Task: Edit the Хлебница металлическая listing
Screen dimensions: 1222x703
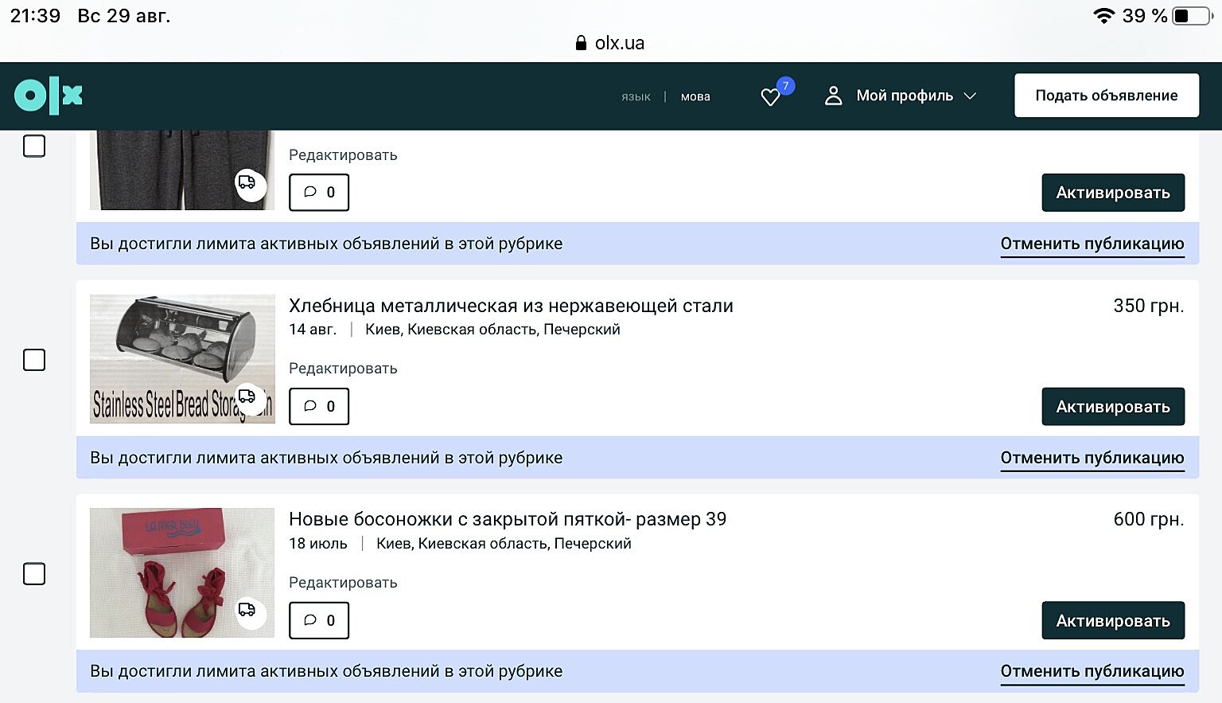Action: point(343,369)
